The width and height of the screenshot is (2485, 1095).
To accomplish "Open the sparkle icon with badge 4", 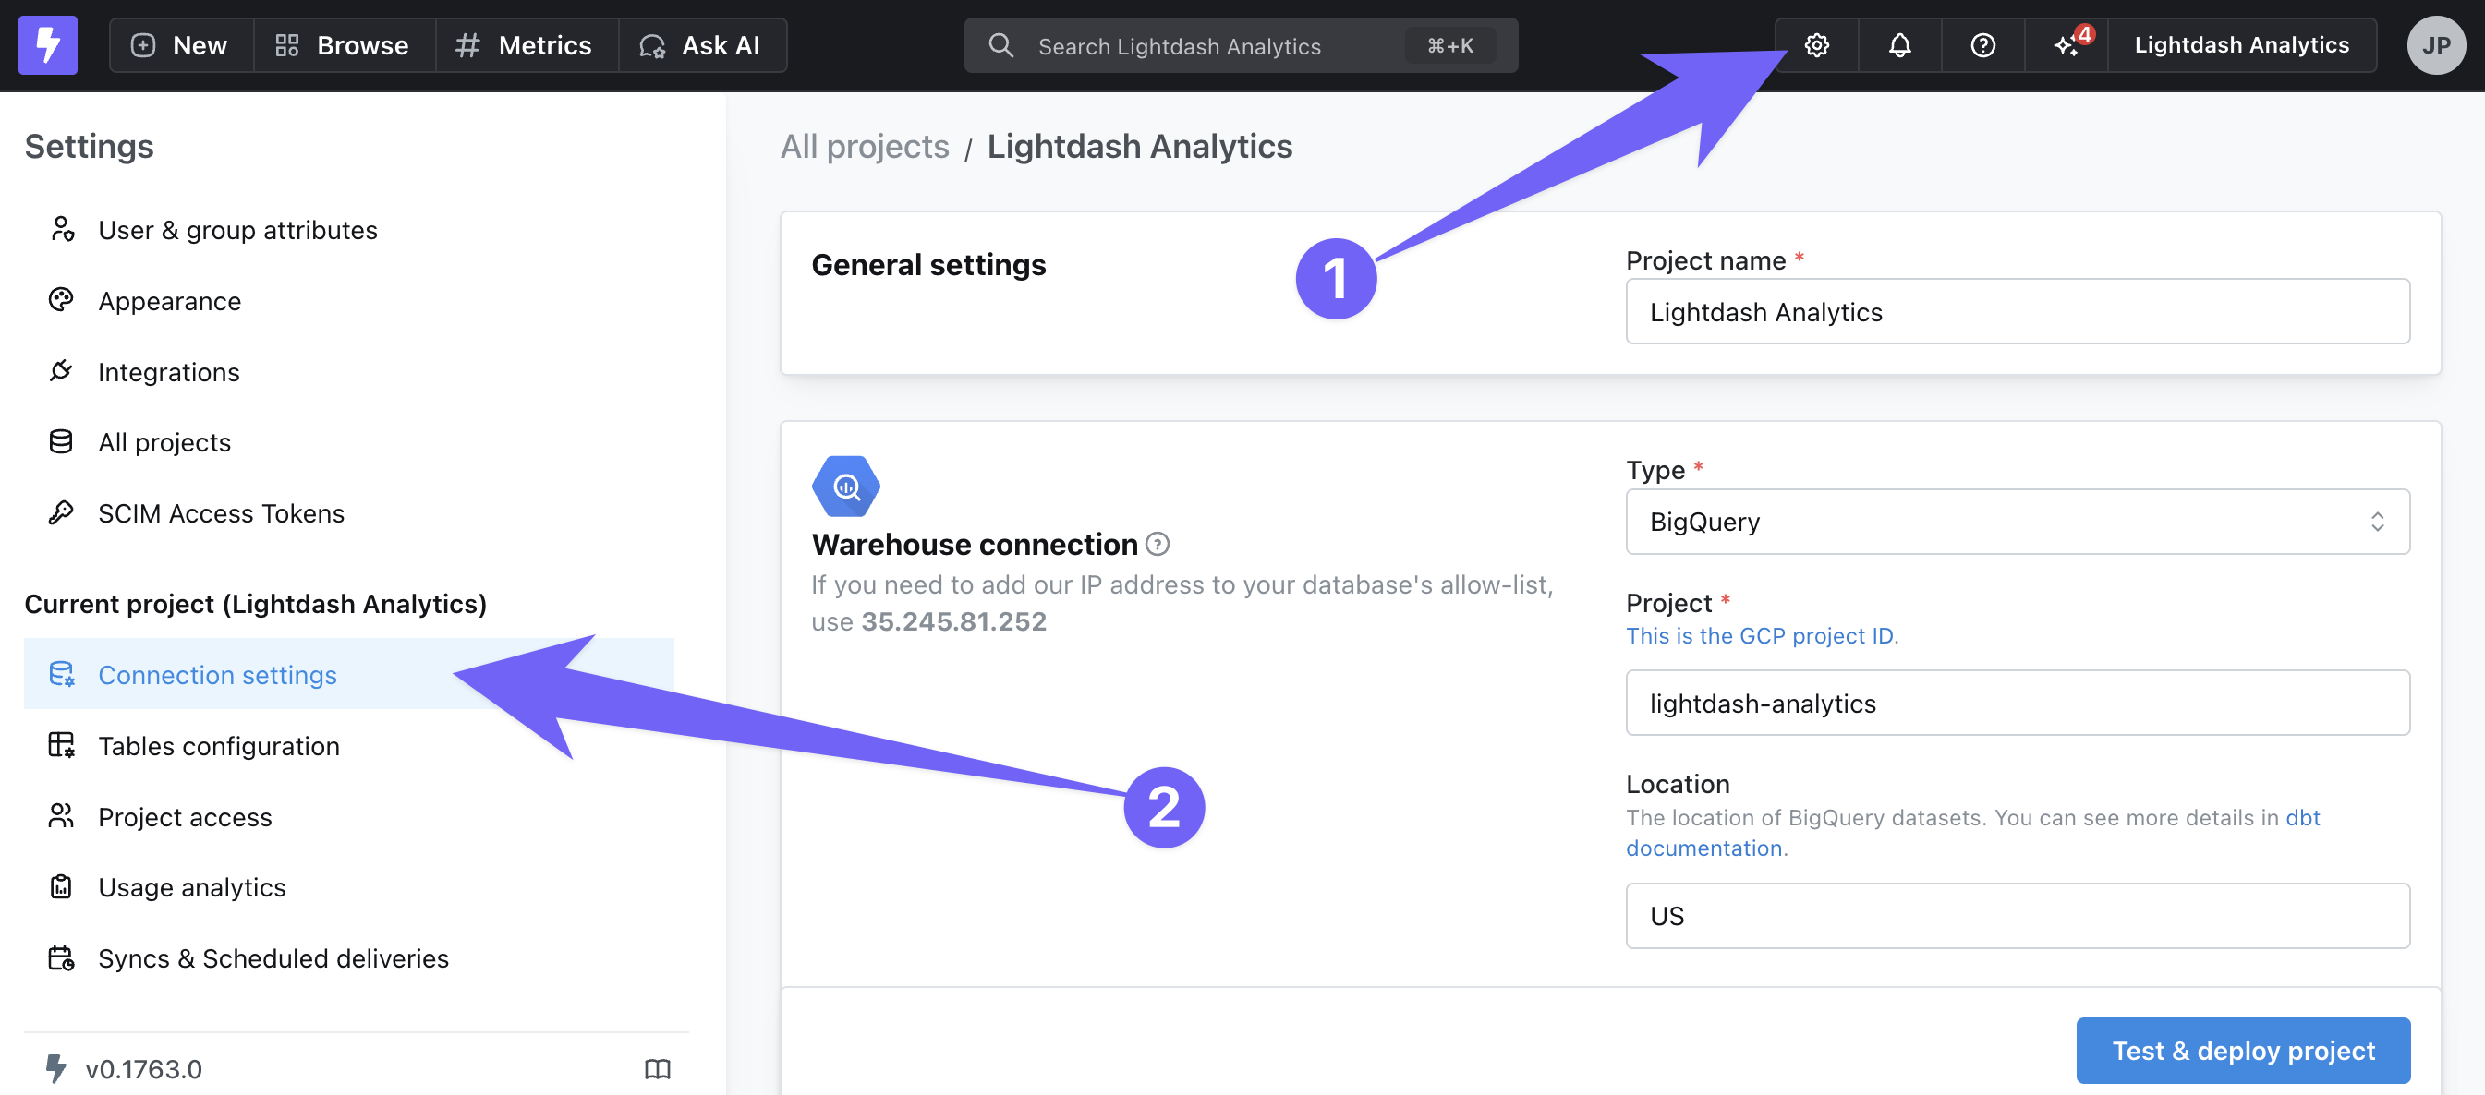I will pyautogui.click(x=2067, y=45).
